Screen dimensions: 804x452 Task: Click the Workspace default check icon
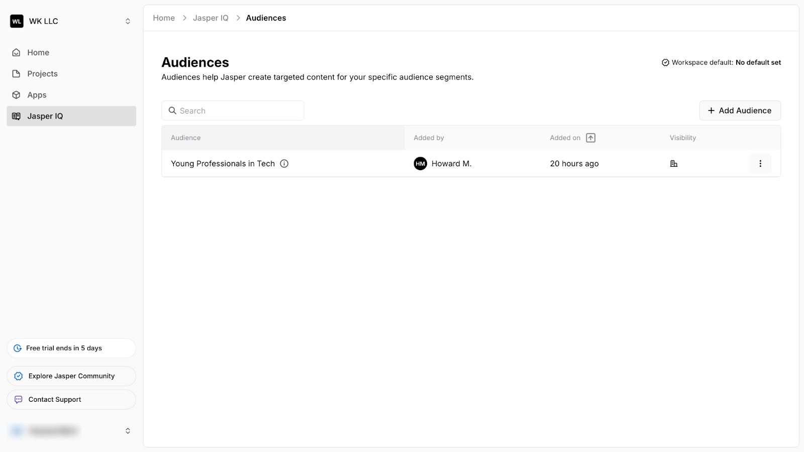tap(665, 63)
